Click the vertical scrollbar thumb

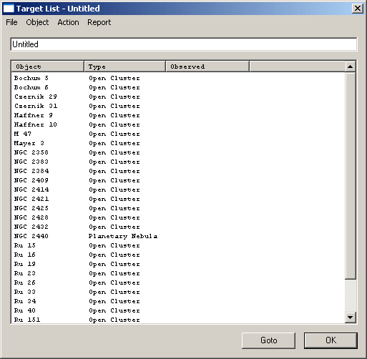pos(351,175)
